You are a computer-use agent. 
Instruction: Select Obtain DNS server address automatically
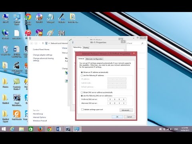click(x=82, y=92)
